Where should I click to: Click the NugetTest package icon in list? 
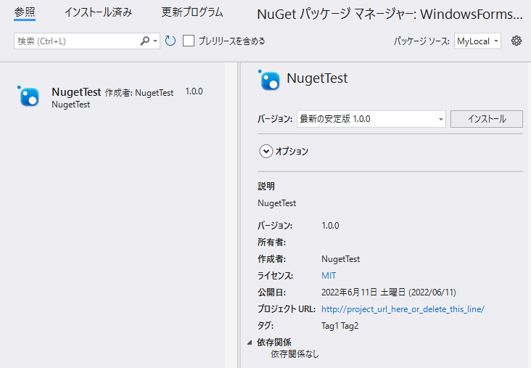click(28, 97)
